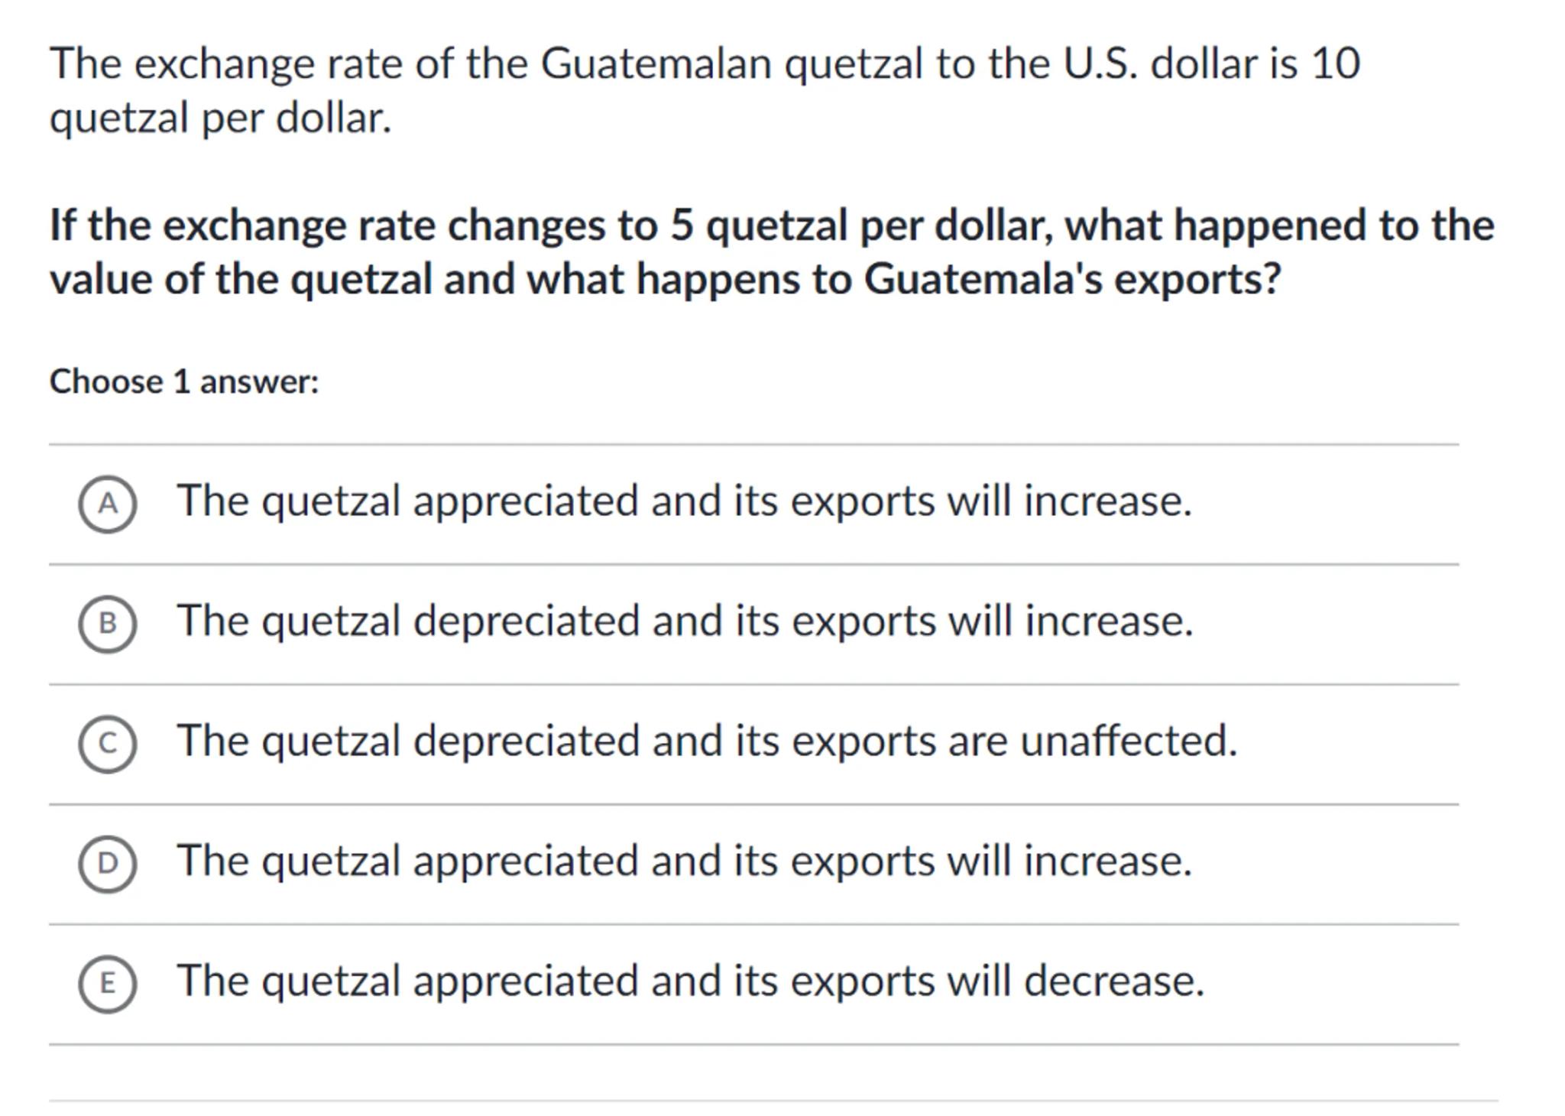Click option D's answer sentence text
The height and width of the screenshot is (1116, 1565).
coord(684,861)
